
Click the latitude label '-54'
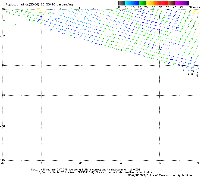coord(2,65)
